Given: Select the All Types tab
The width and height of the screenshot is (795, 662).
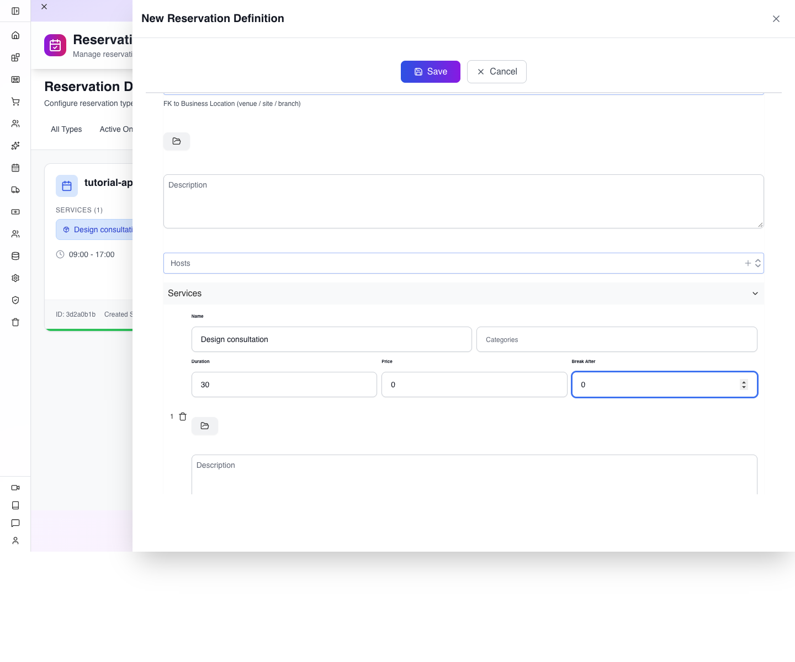Looking at the screenshot, I should pos(66,129).
